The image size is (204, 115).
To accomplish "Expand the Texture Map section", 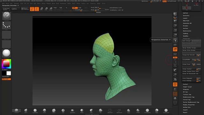I will [x=187, y=95].
